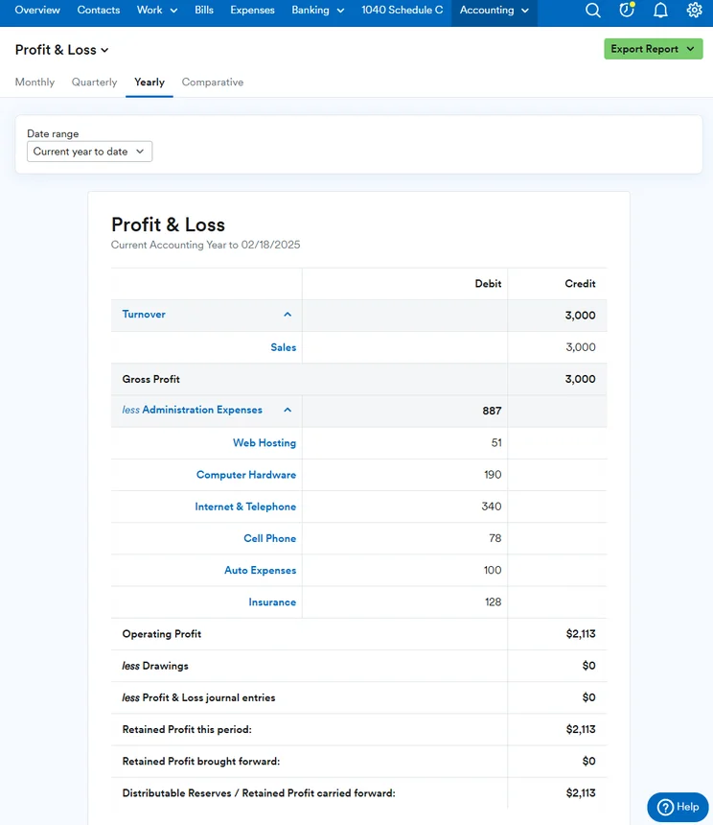Click the Computer Hardware amount 190
This screenshot has height=825, width=713.
coord(493,475)
